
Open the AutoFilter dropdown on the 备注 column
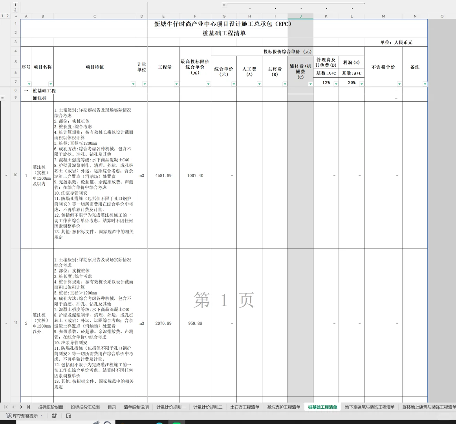(425, 84)
